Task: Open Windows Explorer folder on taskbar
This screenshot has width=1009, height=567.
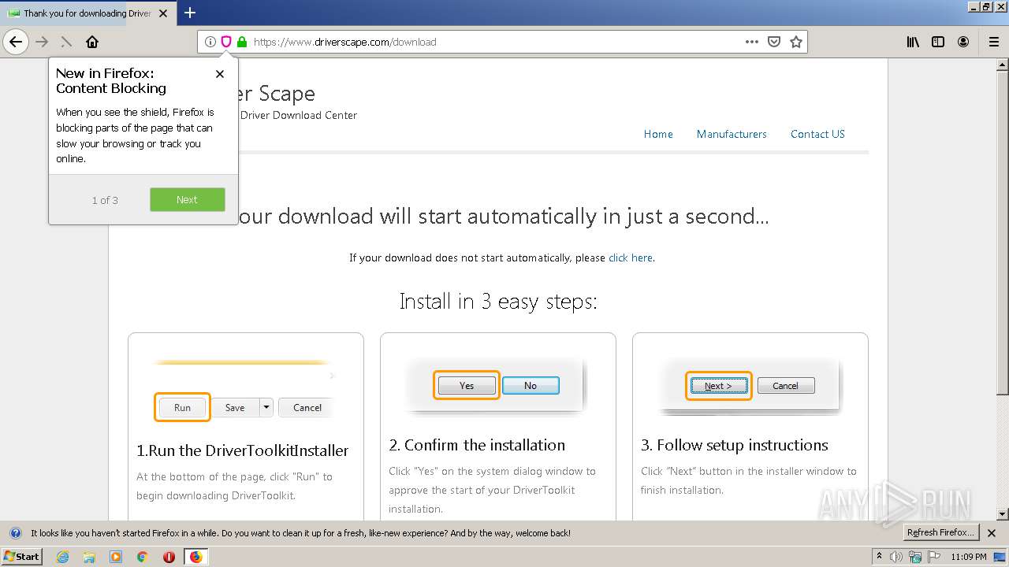Action: [89, 557]
